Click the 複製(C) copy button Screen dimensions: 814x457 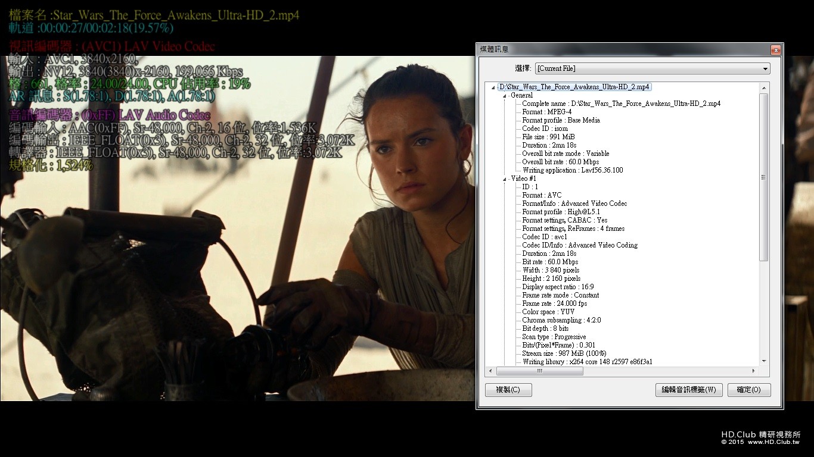pos(508,390)
